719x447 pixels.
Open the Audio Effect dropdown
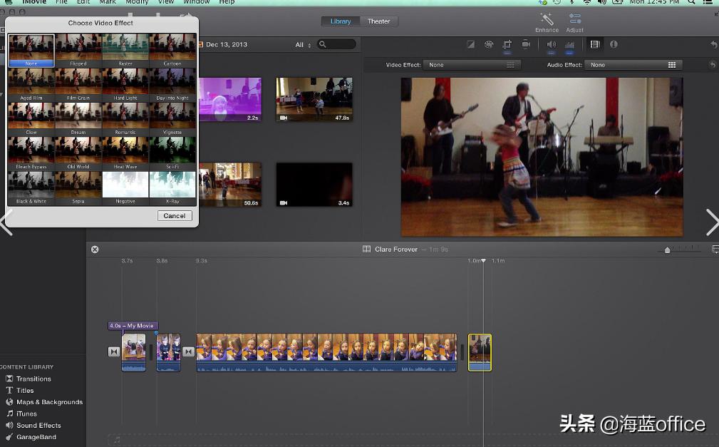coord(632,65)
